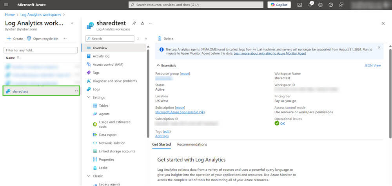The height and width of the screenshot is (186, 392).
Task: Collapse the Settings section
Action: coord(89,97)
